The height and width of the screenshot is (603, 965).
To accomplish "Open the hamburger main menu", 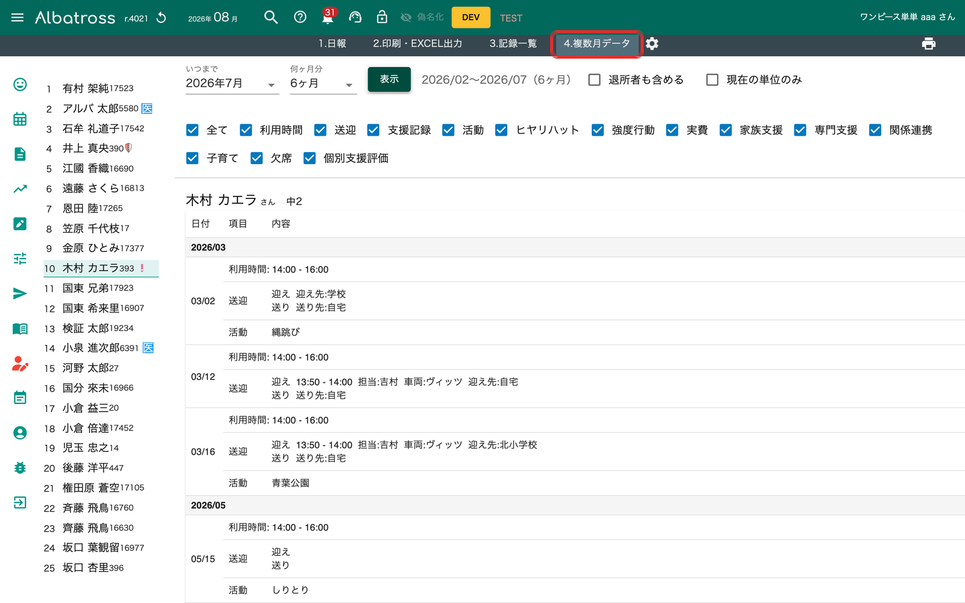I will click(17, 17).
